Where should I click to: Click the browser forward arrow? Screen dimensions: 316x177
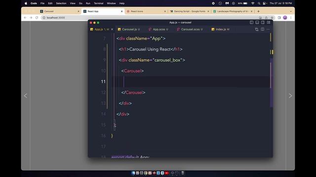31,18
